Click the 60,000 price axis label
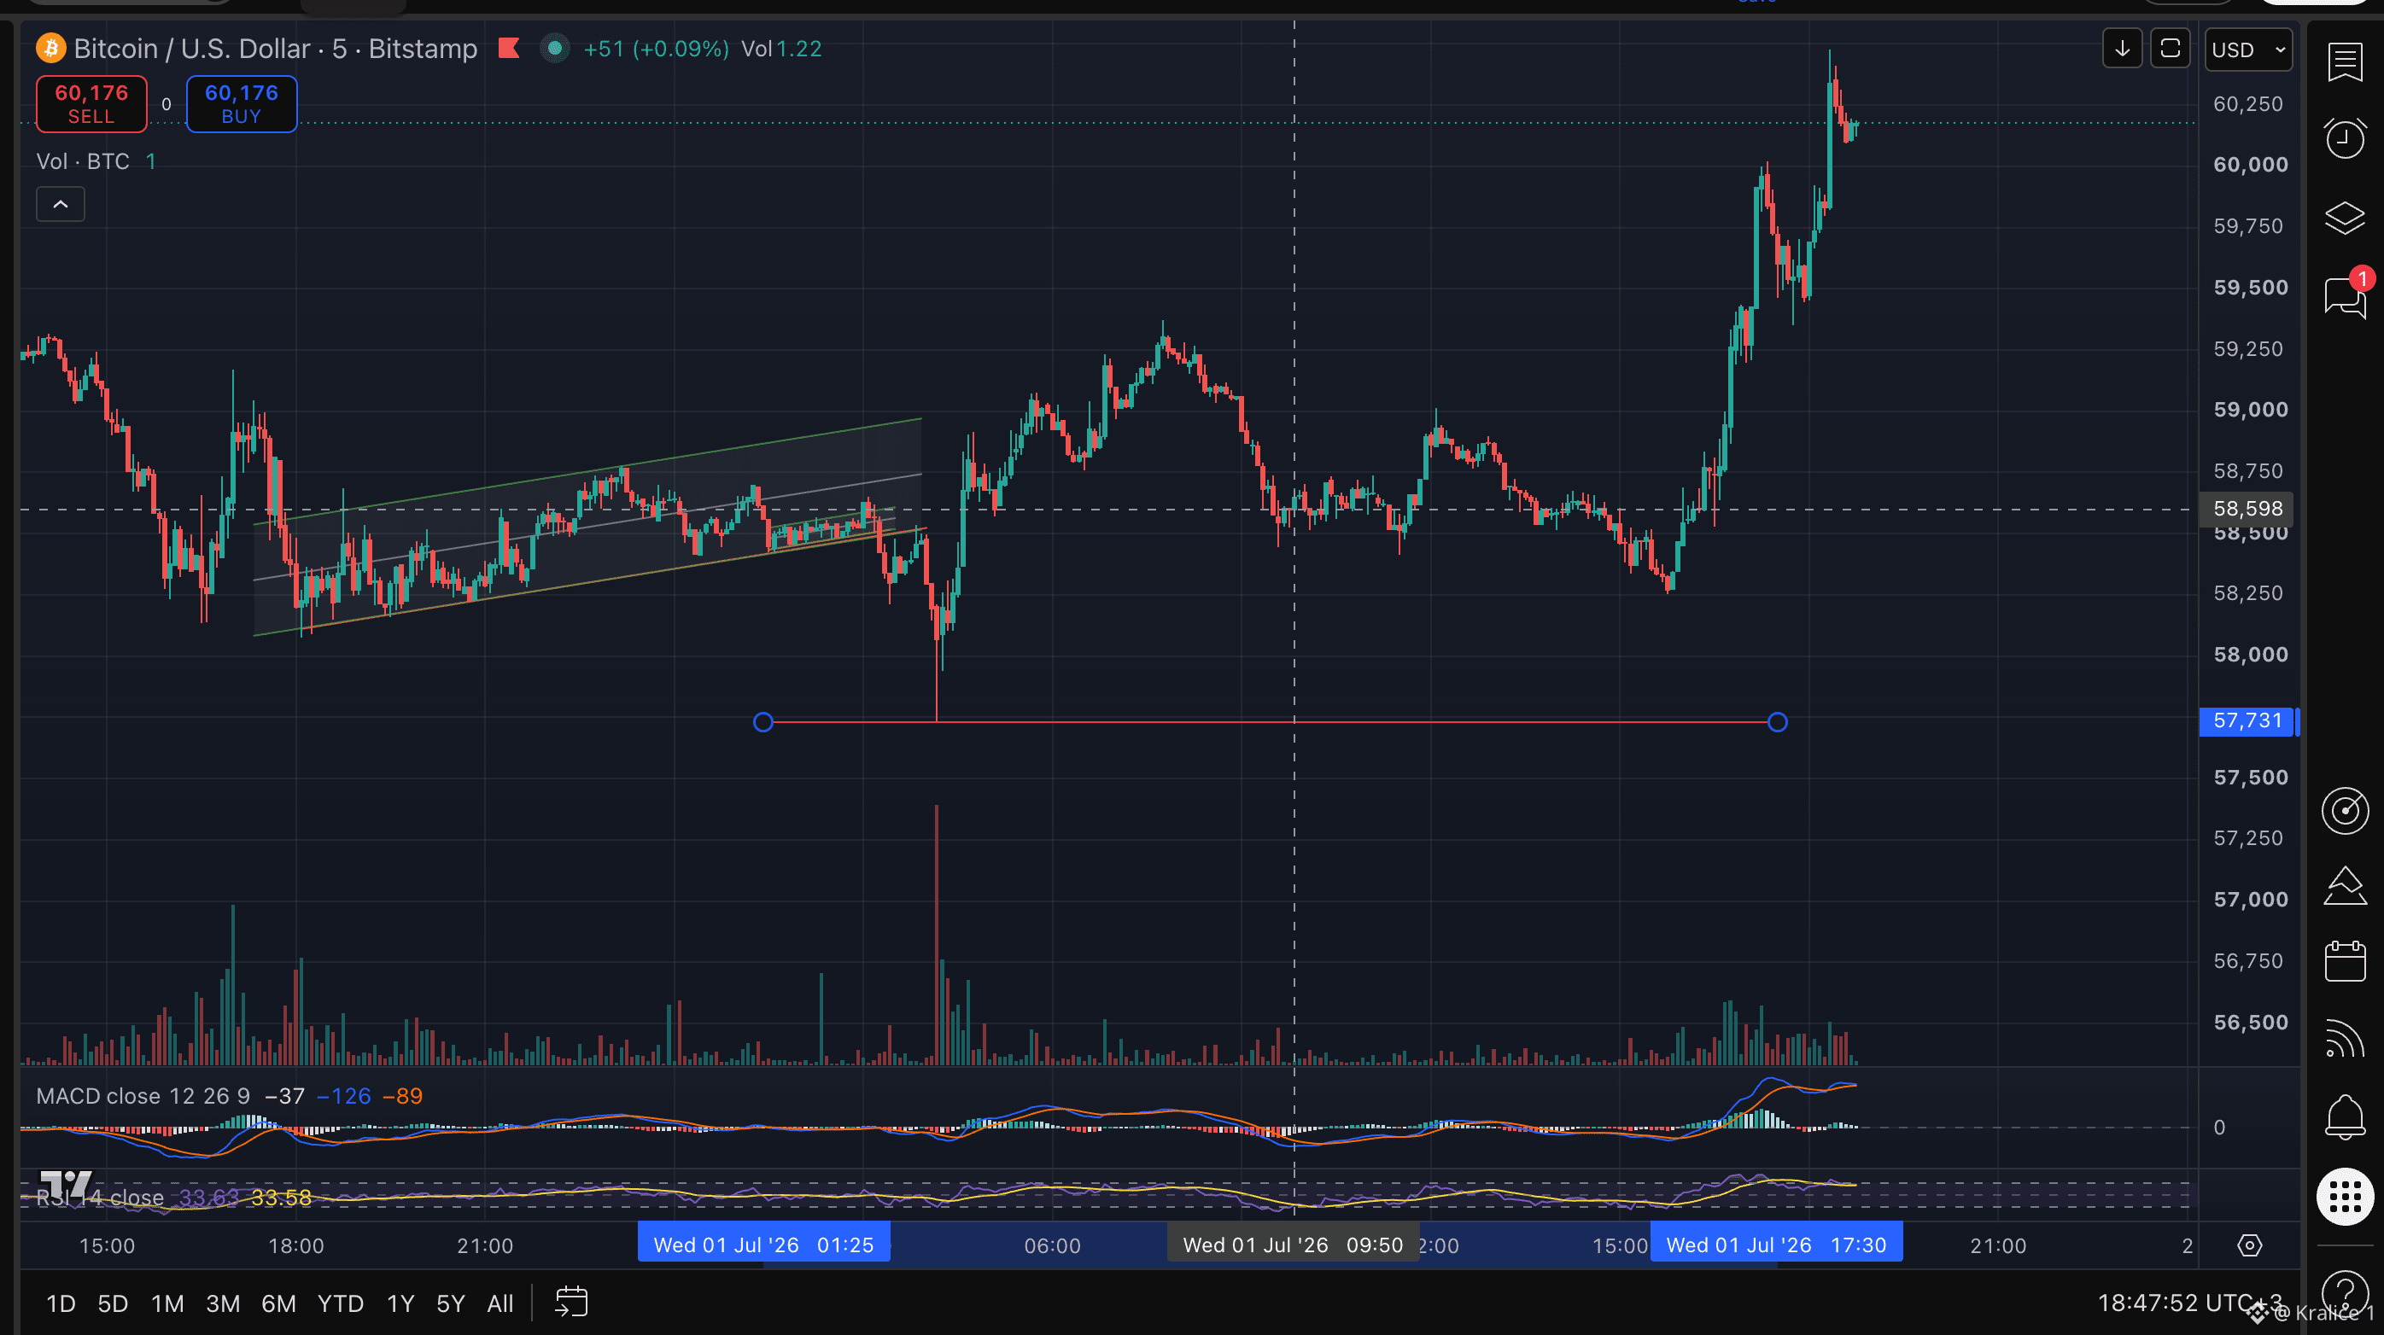2384x1335 pixels. pyautogui.click(x=2250, y=165)
